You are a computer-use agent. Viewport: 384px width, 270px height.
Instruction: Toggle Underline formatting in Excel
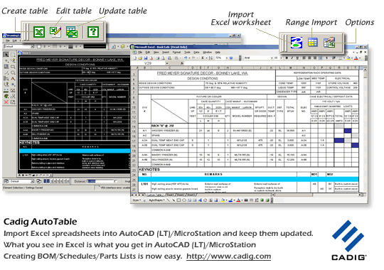point(297,58)
